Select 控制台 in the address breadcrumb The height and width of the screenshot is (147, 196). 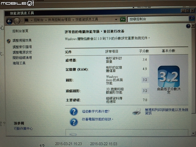point(38,20)
